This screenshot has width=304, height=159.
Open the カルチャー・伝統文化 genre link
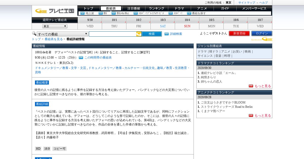[x=140, y=68]
